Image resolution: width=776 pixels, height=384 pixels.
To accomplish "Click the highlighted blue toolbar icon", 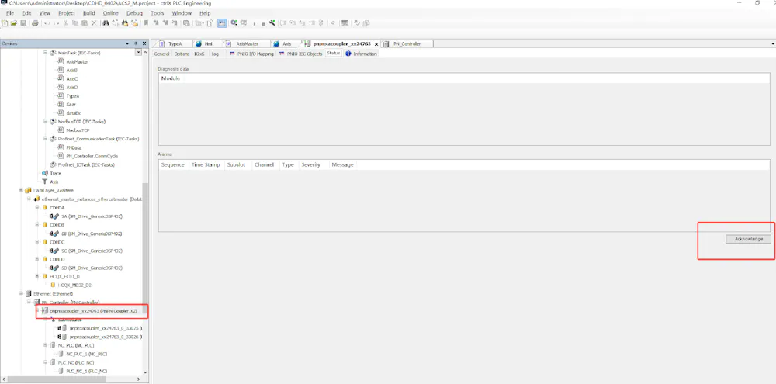I will click(222, 22).
